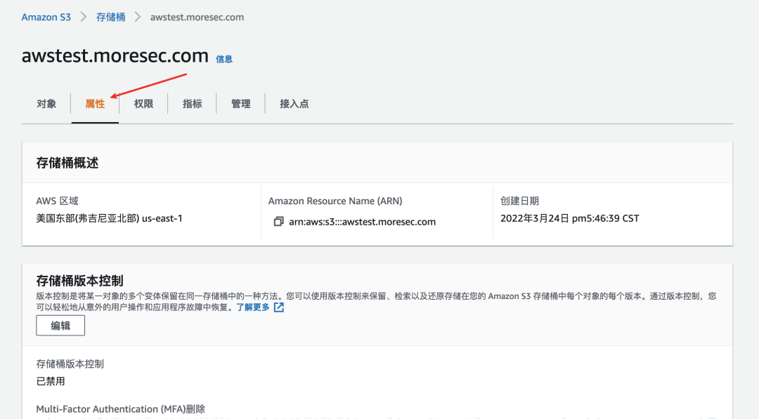Copy the bucket ARN using the copy icon
Viewport: 759px width, 419px height.
pos(278,220)
